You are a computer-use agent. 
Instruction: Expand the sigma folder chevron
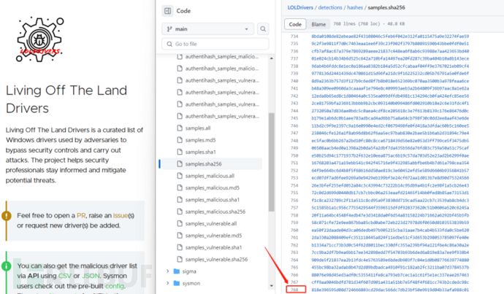point(167,271)
